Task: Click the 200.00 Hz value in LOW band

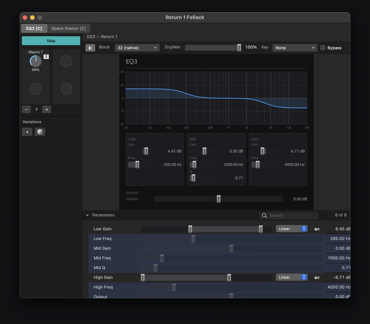Action: click(x=173, y=165)
